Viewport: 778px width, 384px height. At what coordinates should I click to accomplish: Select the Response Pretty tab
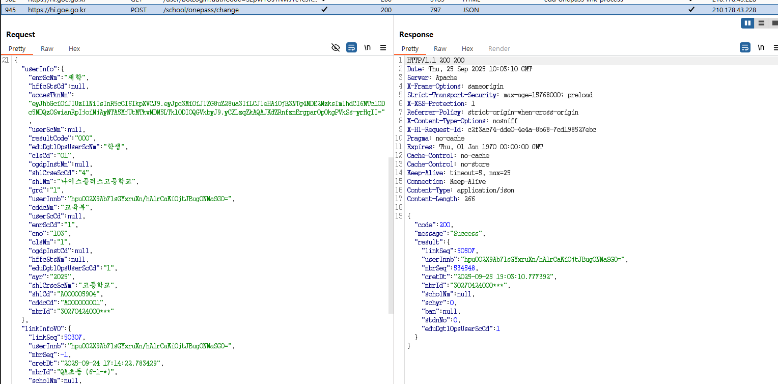(x=410, y=49)
